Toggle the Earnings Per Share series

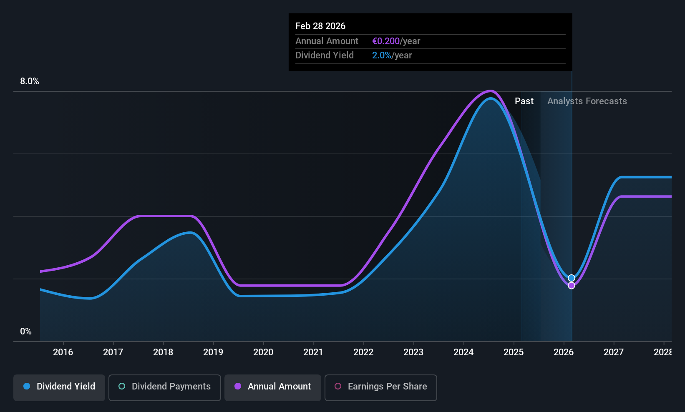(x=381, y=388)
